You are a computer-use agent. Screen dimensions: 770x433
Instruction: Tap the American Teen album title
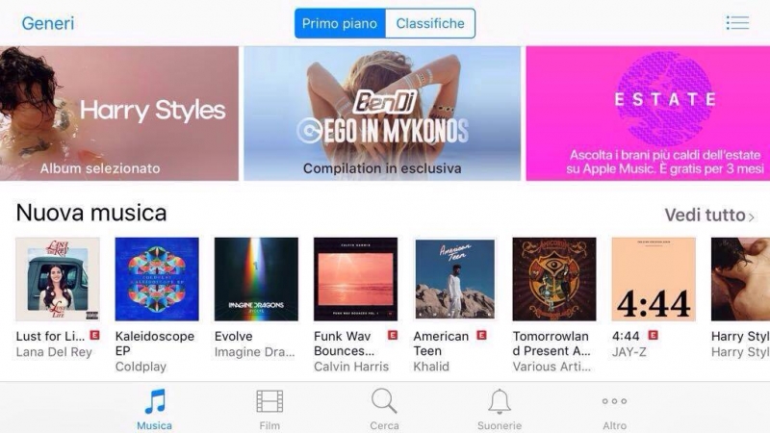point(441,344)
